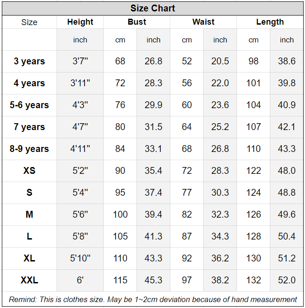305x308 pixels.
Task: Select the XS size row label
Action: coord(29,171)
